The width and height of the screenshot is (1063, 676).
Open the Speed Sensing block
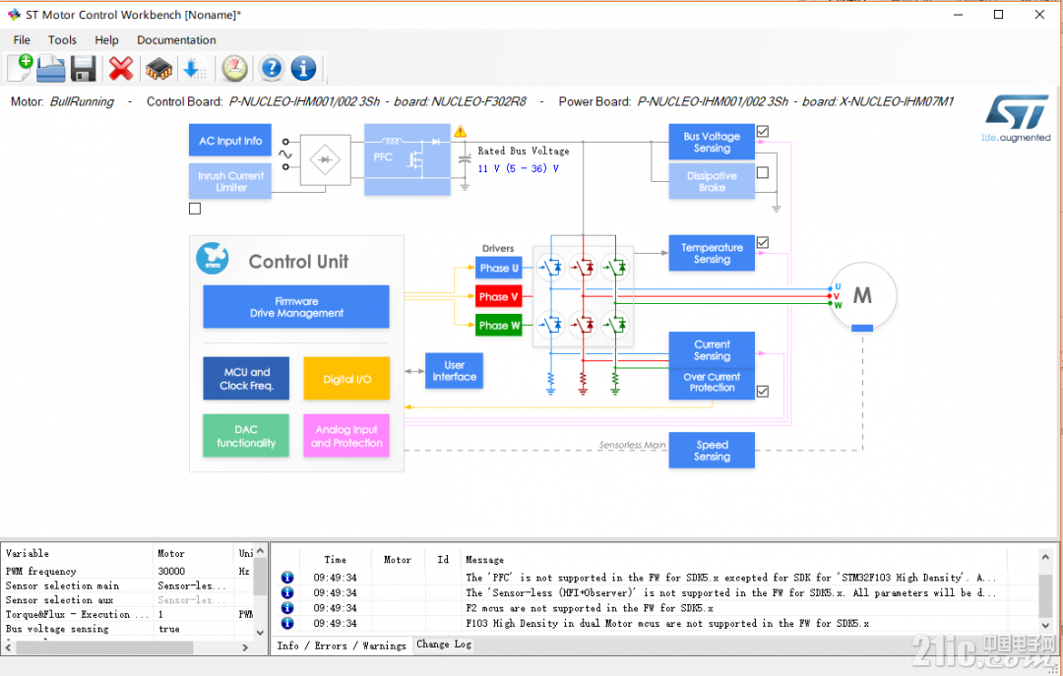pyautogui.click(x=712, y=451)
